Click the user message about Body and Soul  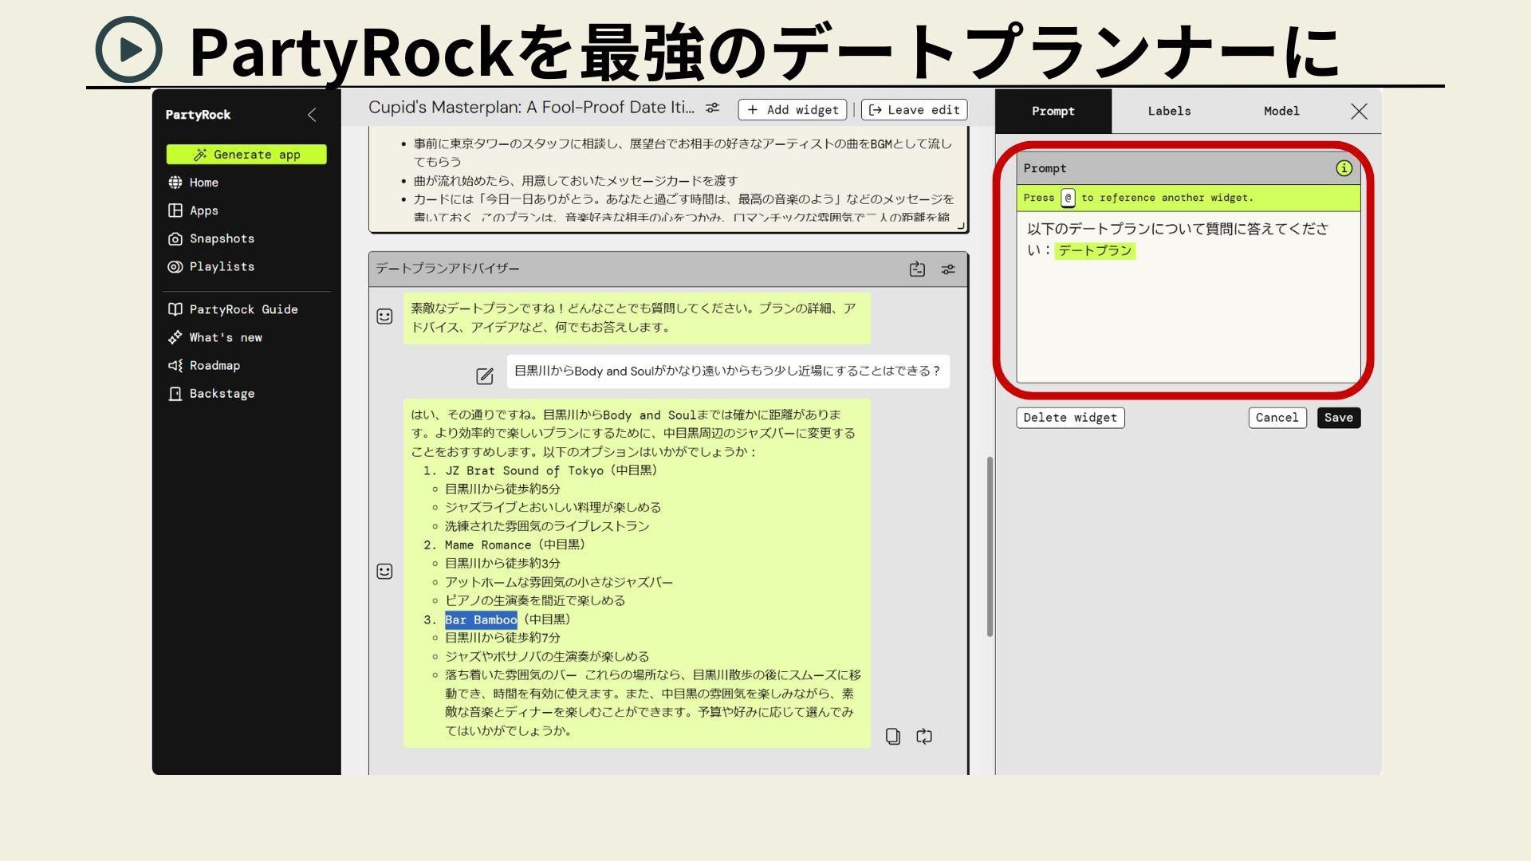click(727, 372)
